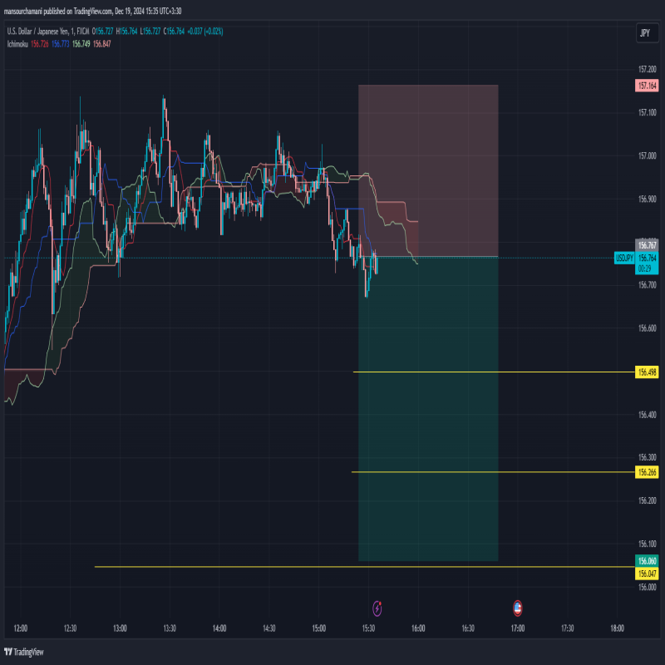Click the yellow 156.047 price label
This screenshot has width=665, height=665.
pyautogui.click(x=646, y=574)
